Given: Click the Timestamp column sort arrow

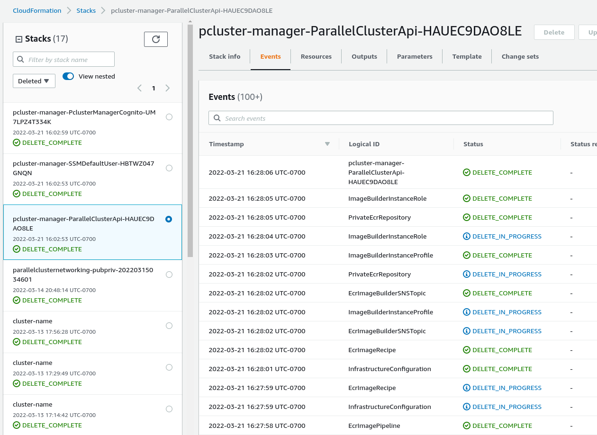Looking at the screenshot, I should coord(327,144).
